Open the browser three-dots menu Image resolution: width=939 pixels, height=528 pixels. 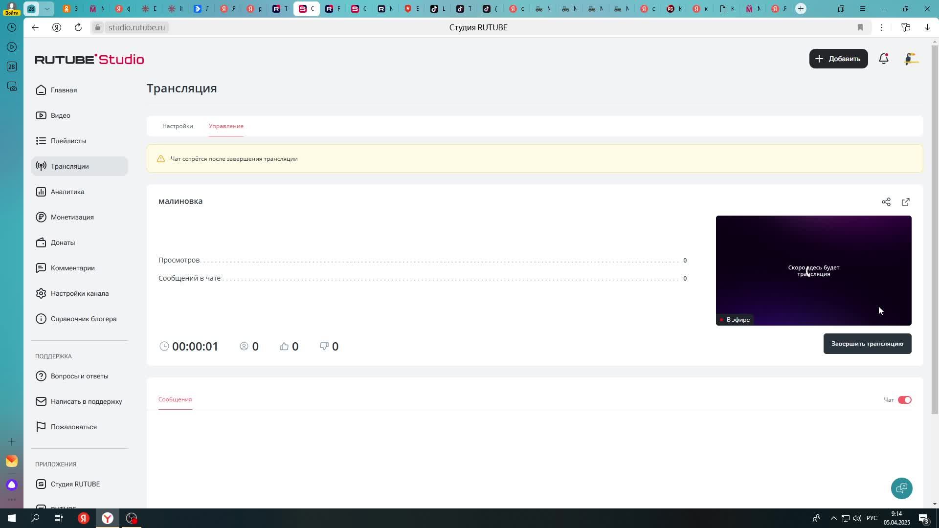coord(882,27)
